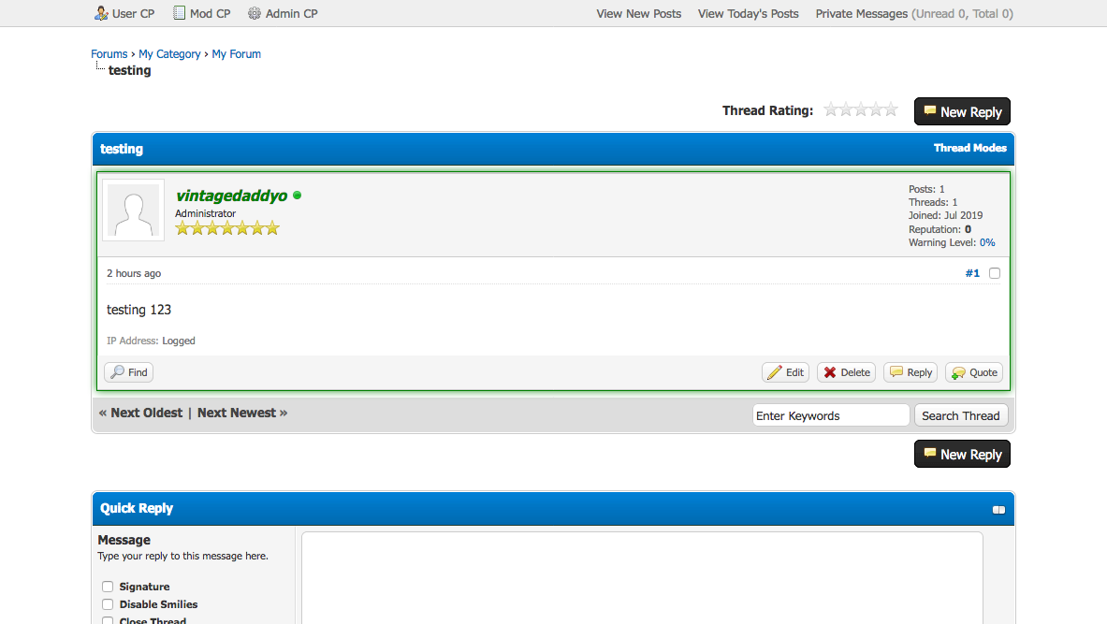This screenshot has height=624, width=1107.
Task: Click the Find magnifier button
Action: coord(128,372)
